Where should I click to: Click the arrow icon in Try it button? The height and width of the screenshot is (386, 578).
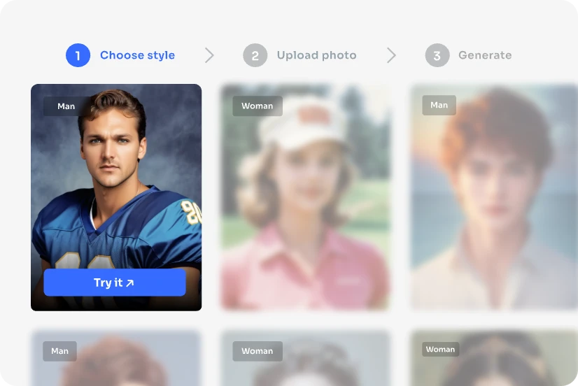pos(129,283)
